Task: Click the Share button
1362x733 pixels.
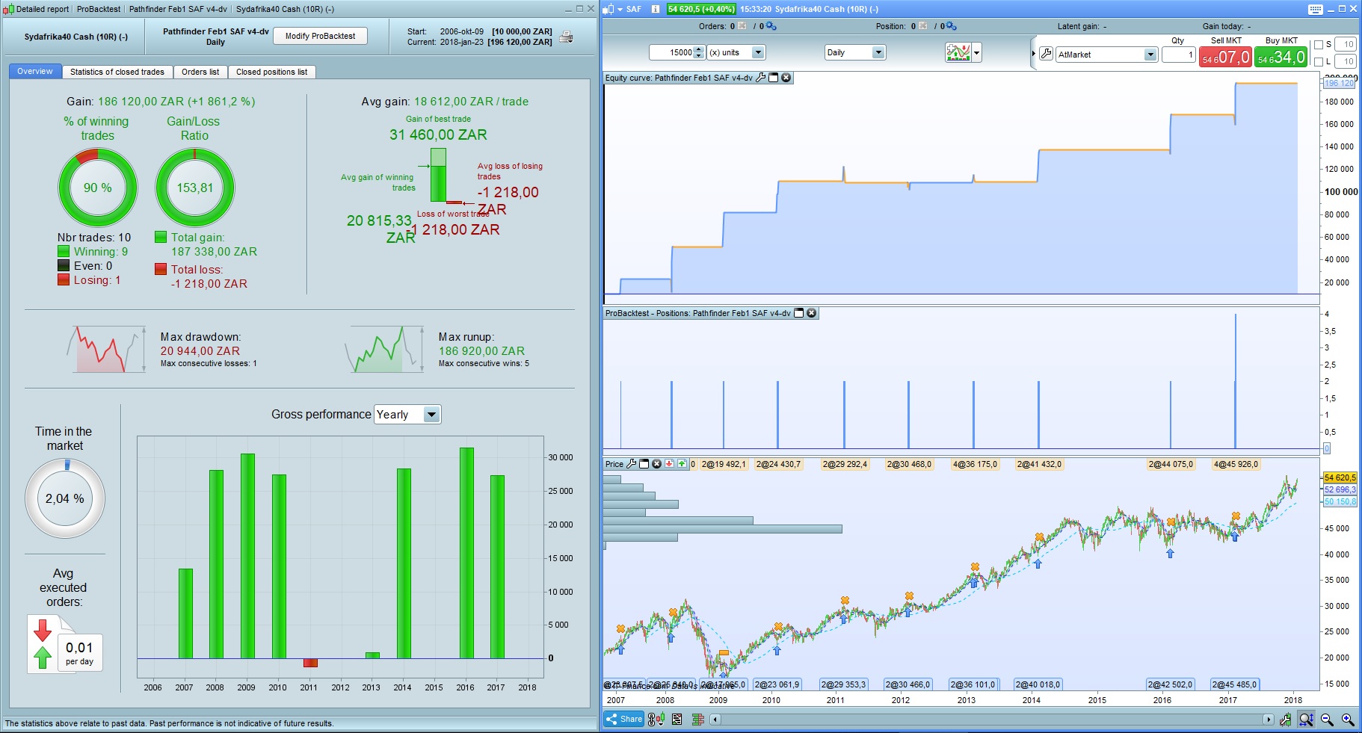Action: (x=624, y=719)
